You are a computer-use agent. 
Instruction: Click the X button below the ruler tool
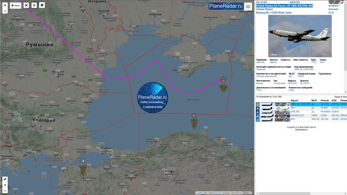(x=5, y=185)
